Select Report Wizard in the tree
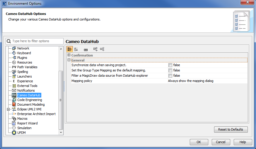Viewport: 256px width, 149px height. (x=28, y=123)
